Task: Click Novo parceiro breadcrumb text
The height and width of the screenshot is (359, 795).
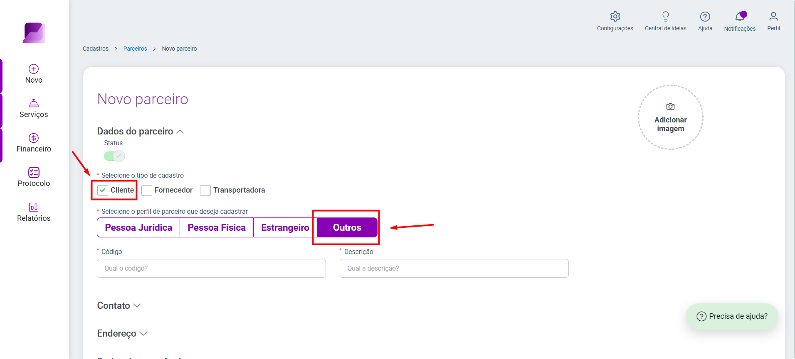Action: pyautogui.click(x=179, y=49)
